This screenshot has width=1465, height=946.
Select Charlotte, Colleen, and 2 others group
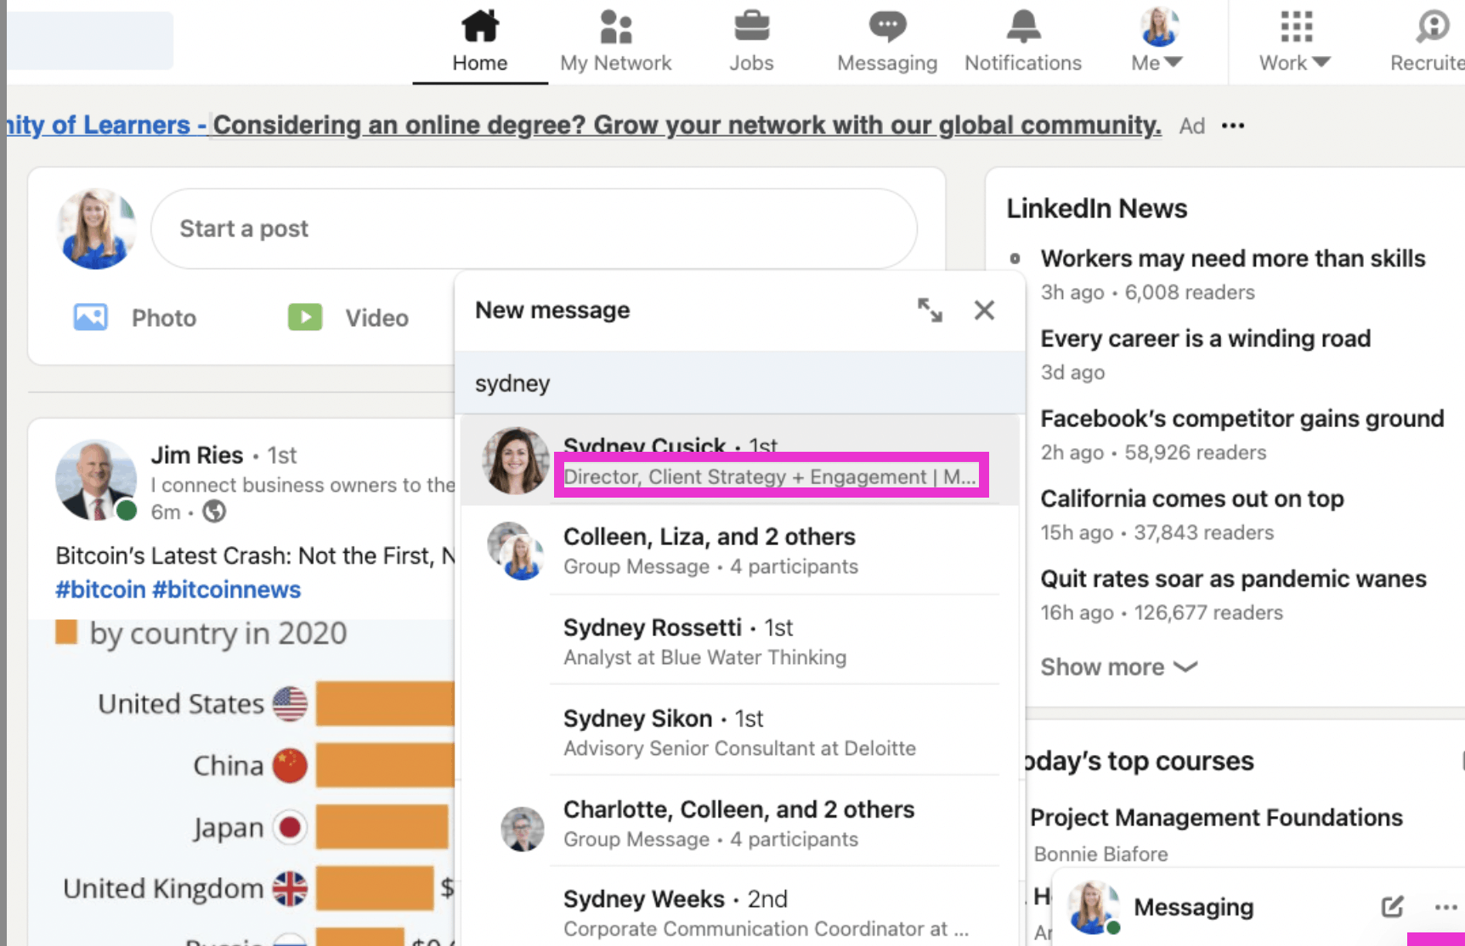pyautogui.click(x=739, y=823)
